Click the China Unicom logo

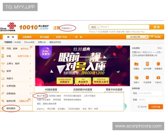click(8, 27)
